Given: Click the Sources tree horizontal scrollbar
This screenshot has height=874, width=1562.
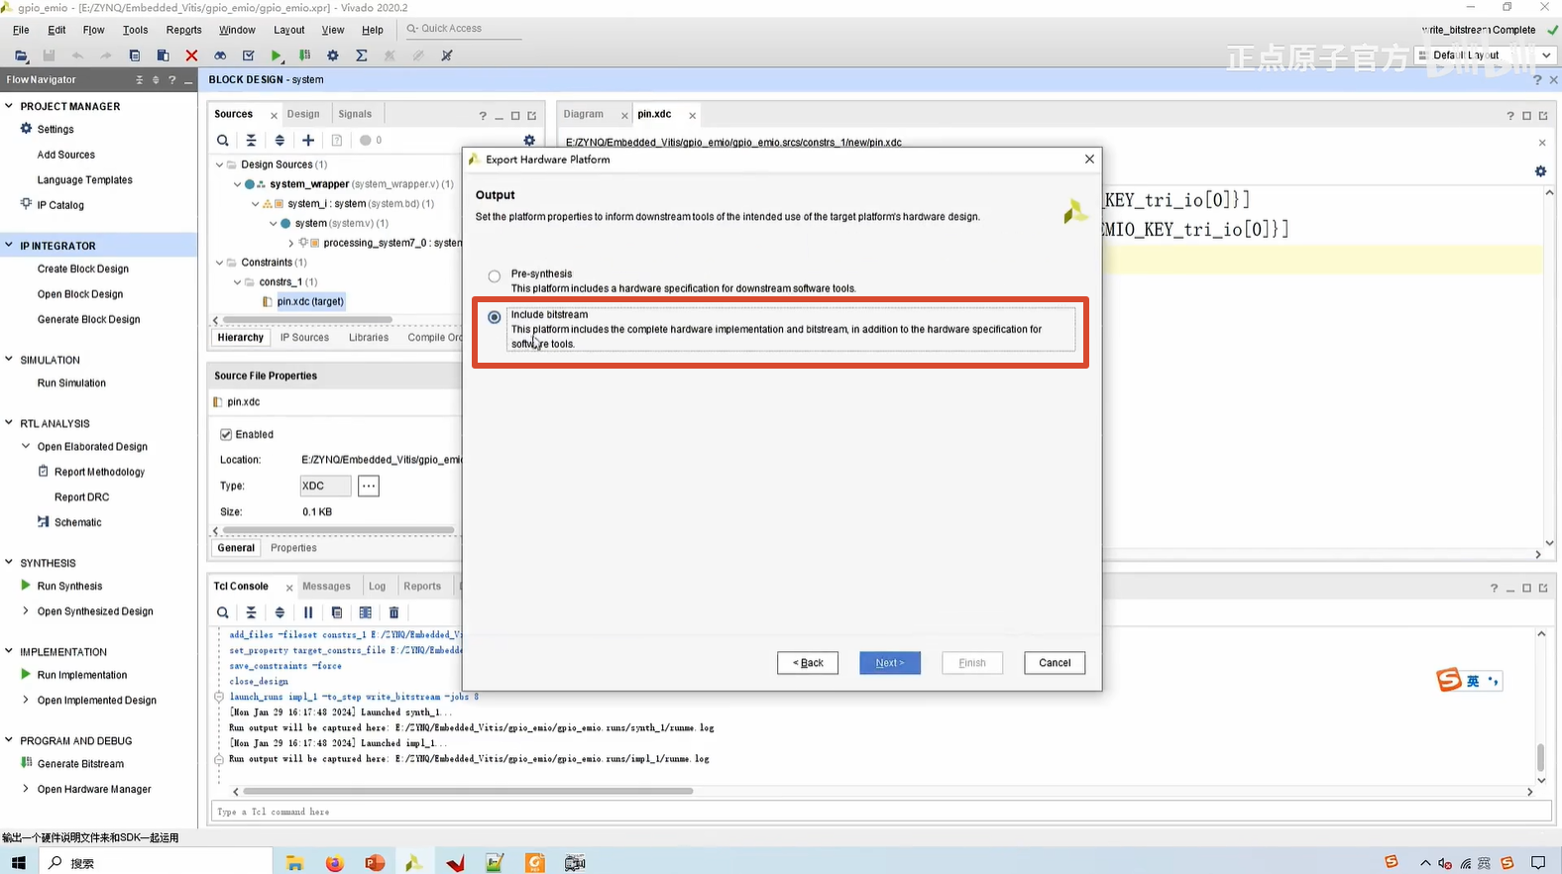Looking at the screenshot, I should pos(307,320).
